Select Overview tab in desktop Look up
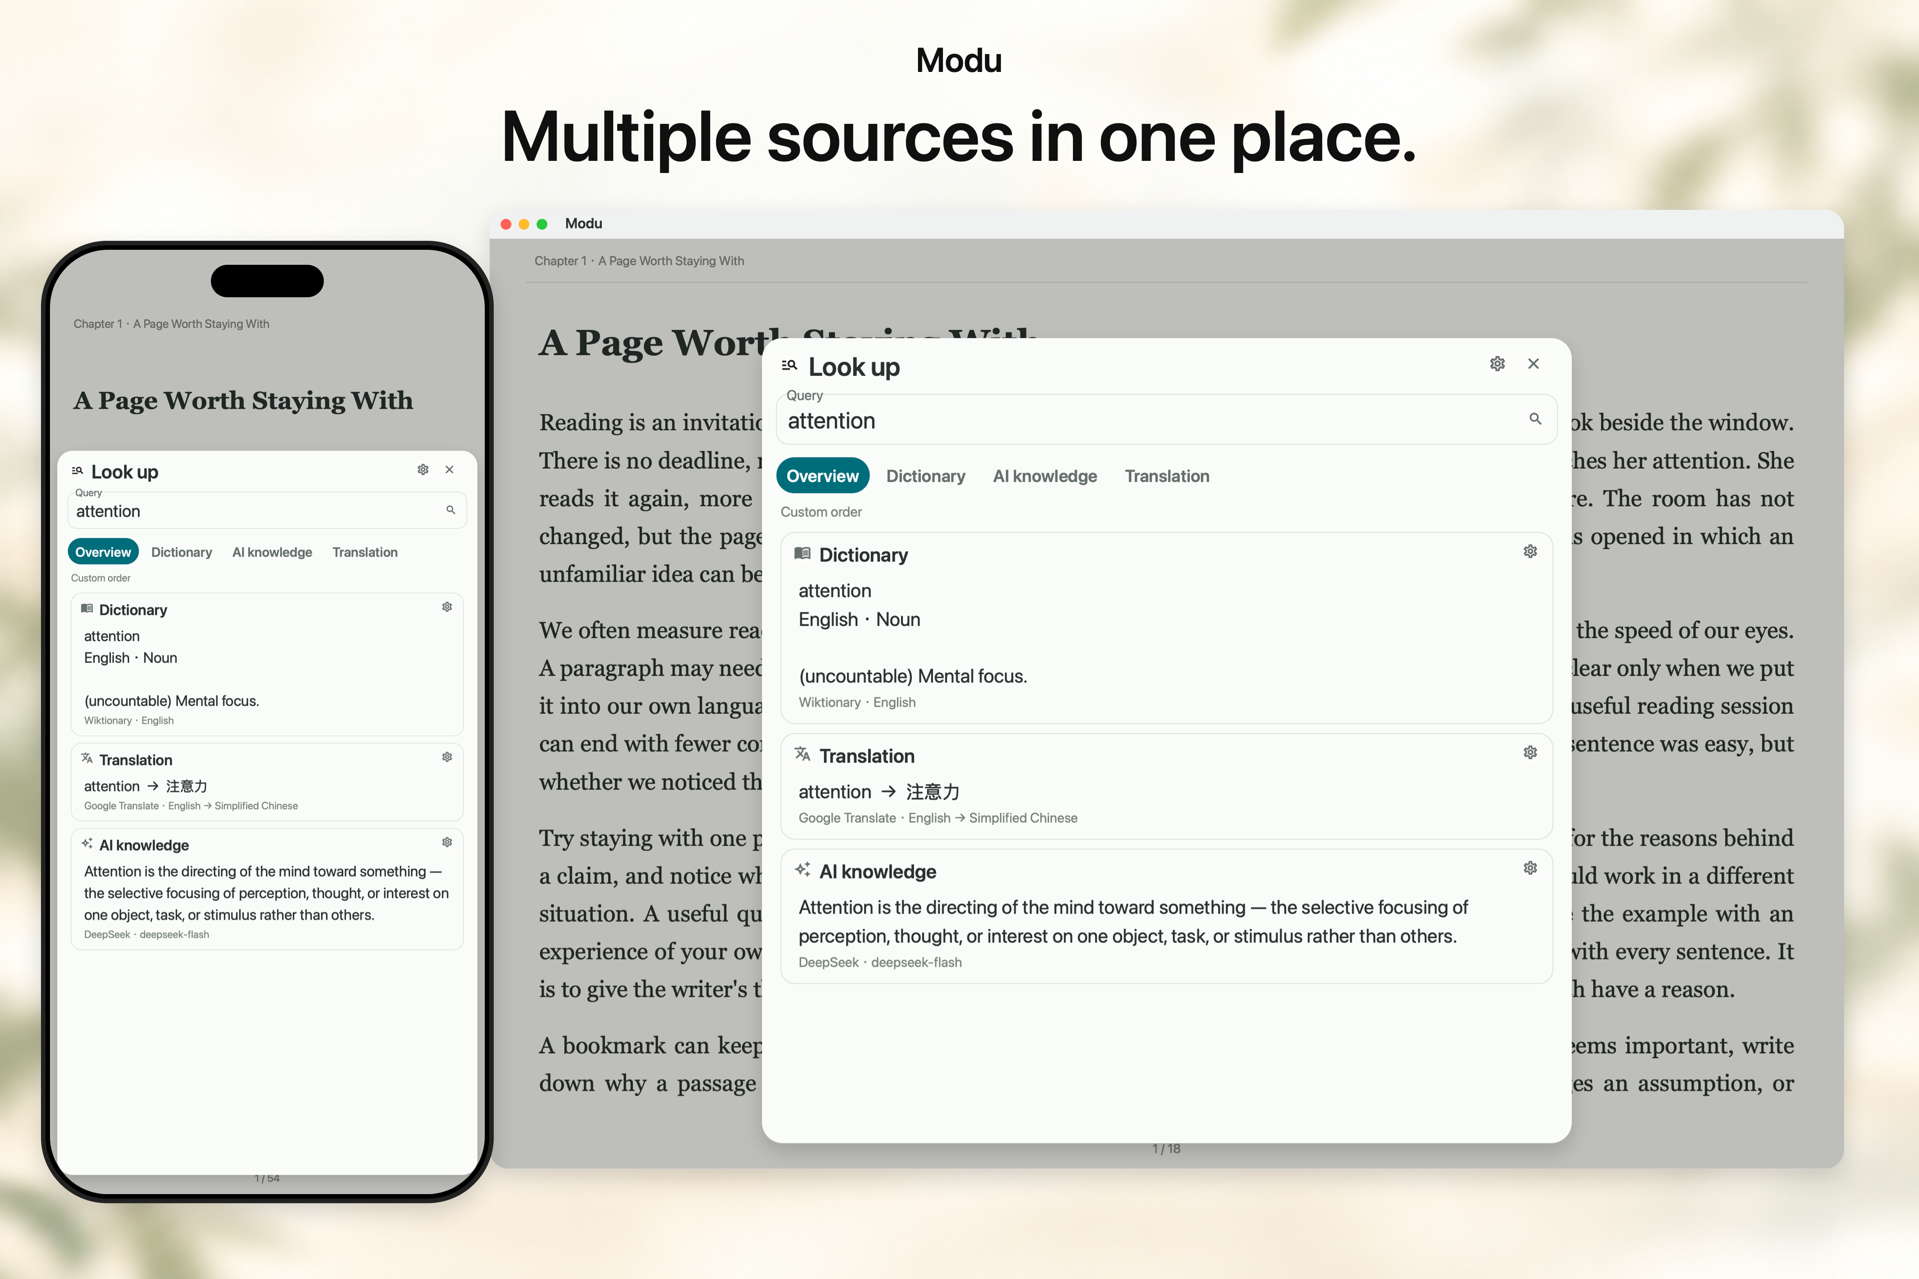1919x1279 pixels. (823, 476)
